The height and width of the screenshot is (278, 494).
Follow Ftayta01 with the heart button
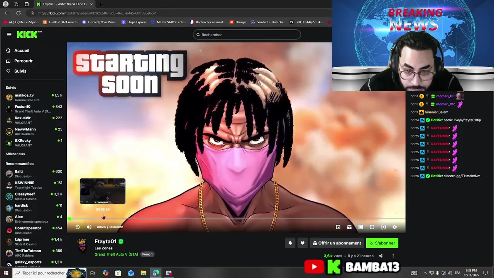point(303,243)
